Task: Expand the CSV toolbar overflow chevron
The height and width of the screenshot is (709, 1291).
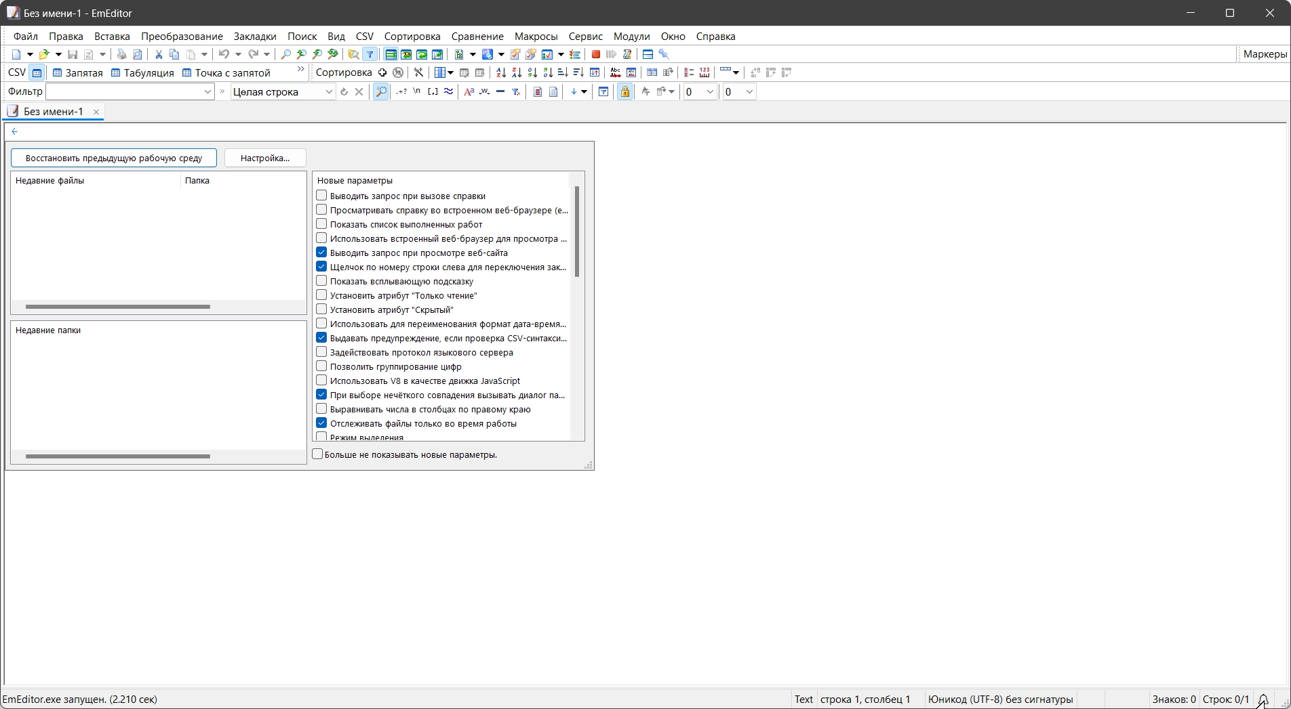Action: coord(300,68)
